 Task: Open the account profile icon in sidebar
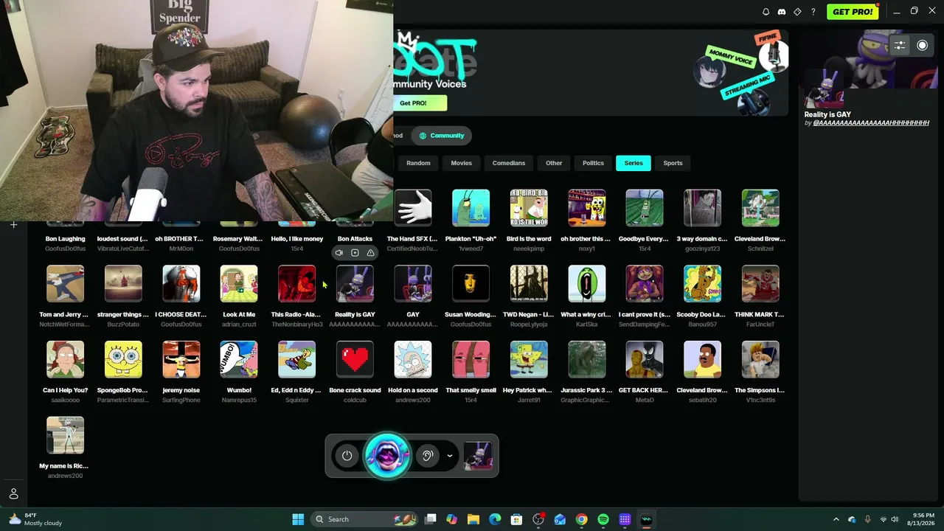point(13,494)
